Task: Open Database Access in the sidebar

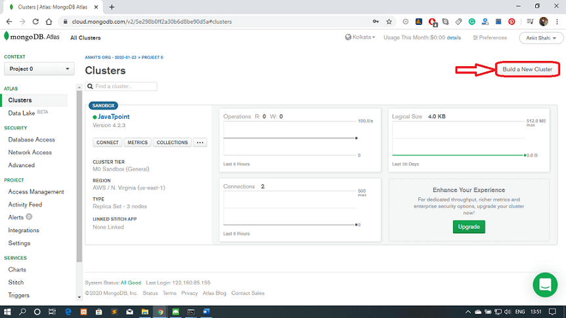Action: (x=32, y=140)
